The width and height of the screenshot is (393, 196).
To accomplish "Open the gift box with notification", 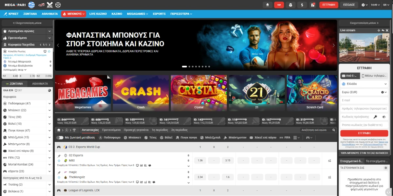I will [x=313, y=5].
